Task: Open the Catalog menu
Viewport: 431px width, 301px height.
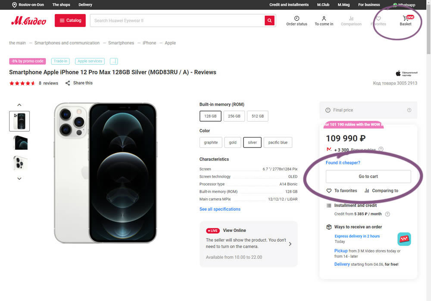Action: point(70,21)
